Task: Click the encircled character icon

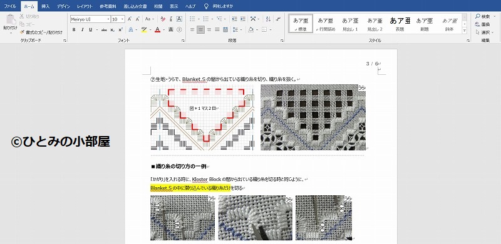Action: [x=179, y=29]
